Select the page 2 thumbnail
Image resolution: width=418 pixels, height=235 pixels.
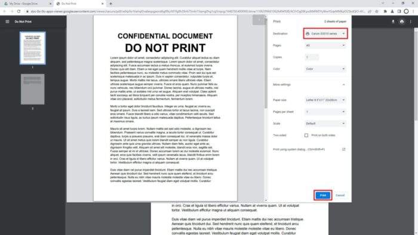coord(32,89)
